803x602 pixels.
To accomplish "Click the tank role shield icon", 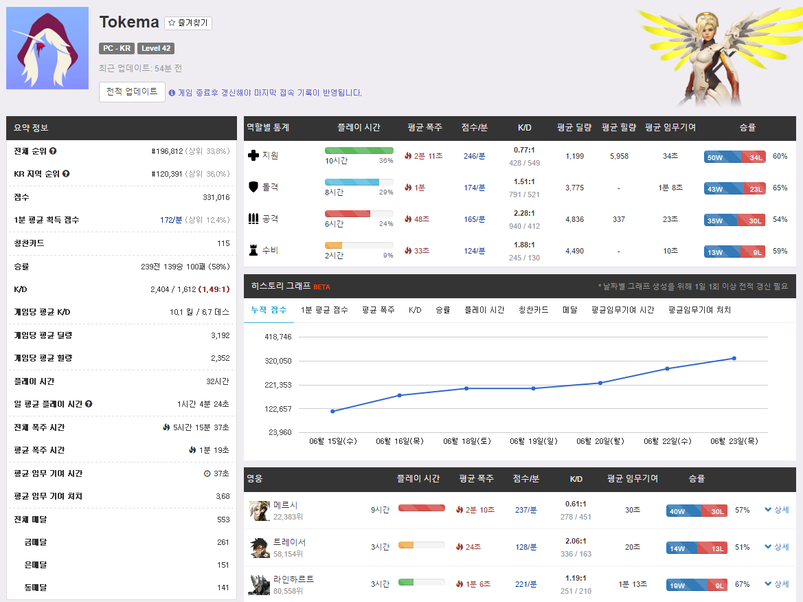I will [253, 187].
